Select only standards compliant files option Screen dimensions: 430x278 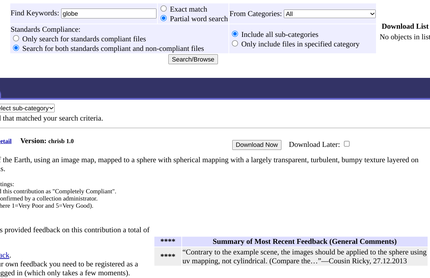tap(16, 39)
